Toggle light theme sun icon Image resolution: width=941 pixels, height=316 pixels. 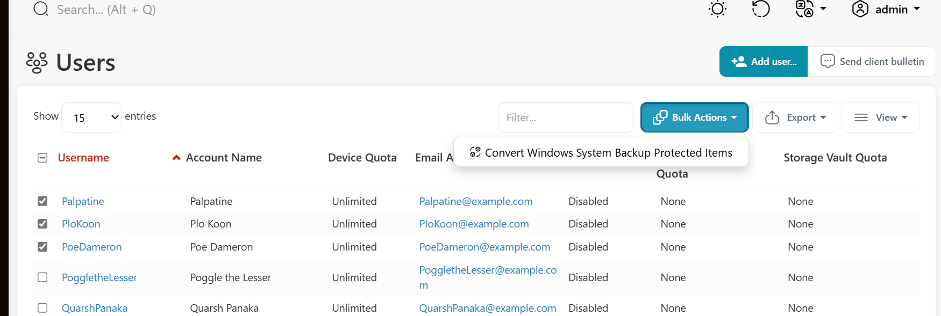pos(717,9)
